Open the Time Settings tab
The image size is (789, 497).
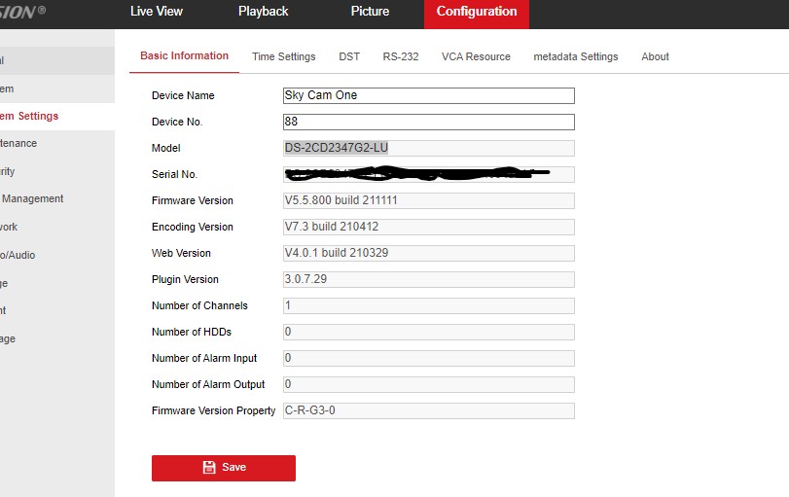click(x=283, y=57)
